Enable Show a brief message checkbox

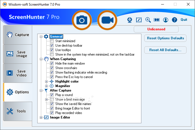(x=52, y=99)
